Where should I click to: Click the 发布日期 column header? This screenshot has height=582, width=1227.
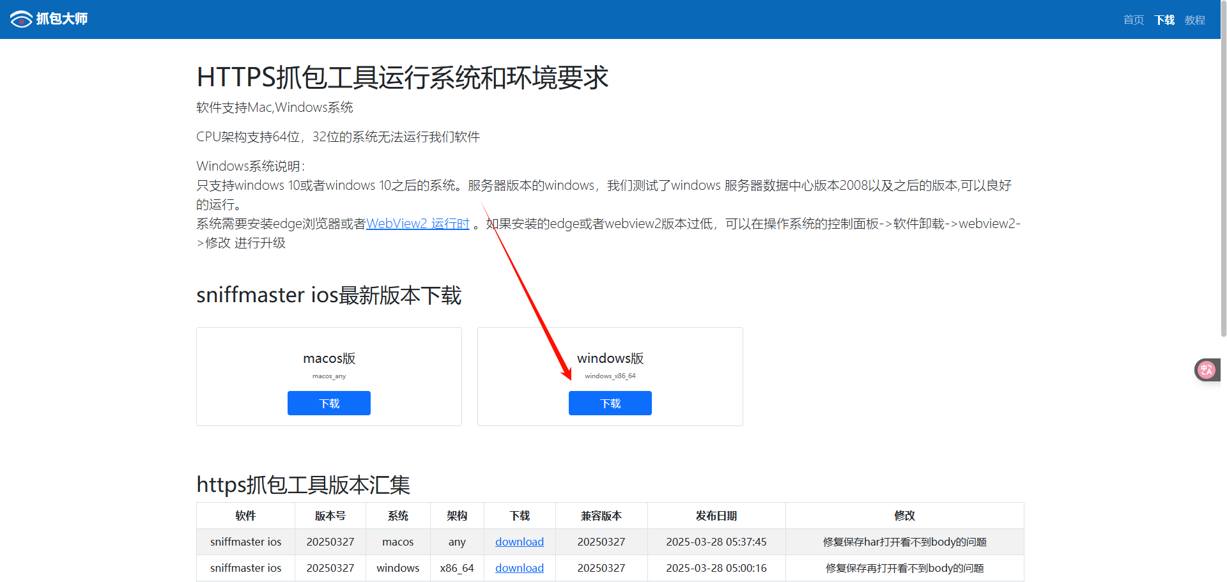[716, 516]
